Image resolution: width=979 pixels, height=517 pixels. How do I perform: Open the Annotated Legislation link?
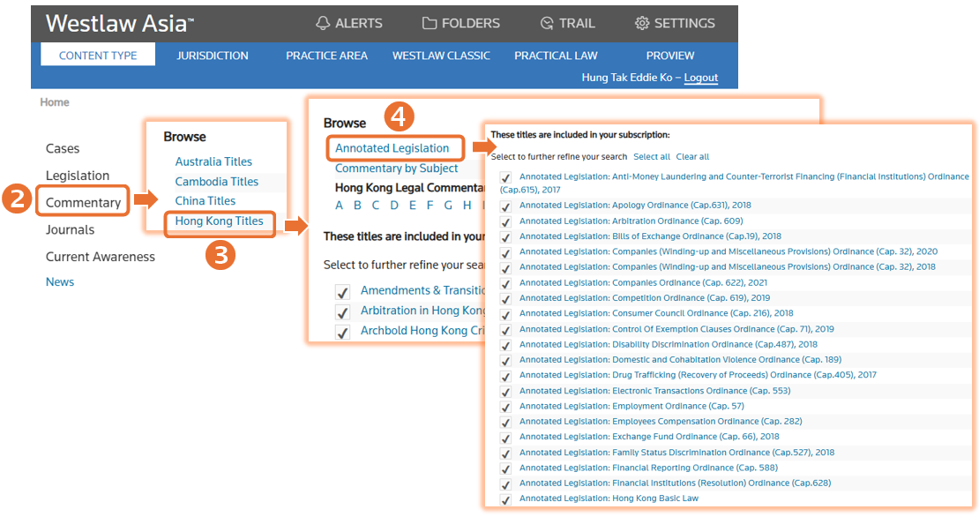(392, 148)
